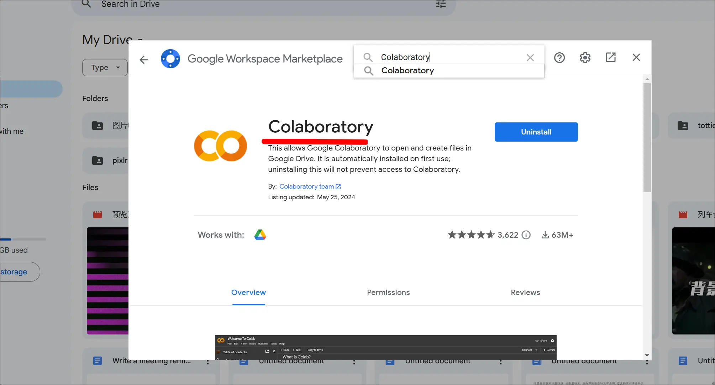Expand the My Drive dropdown in Drive
This screenshot has height=385, width=715.
tap(140, 39)
